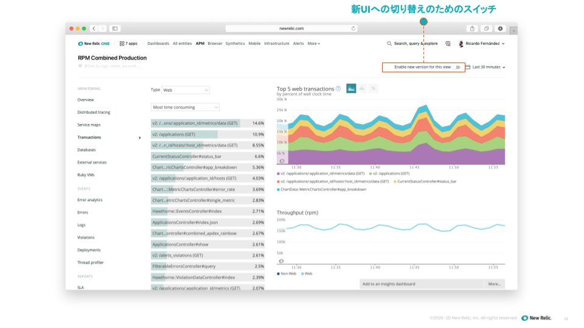Toggle blue MetricChartsController#app_breakdown legend entry
The width and height of the screenshot is (584, 328).
[x=321, y=190]
